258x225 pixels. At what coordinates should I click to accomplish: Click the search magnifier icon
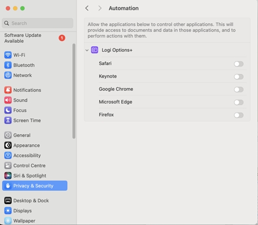[x=7, y=23]
